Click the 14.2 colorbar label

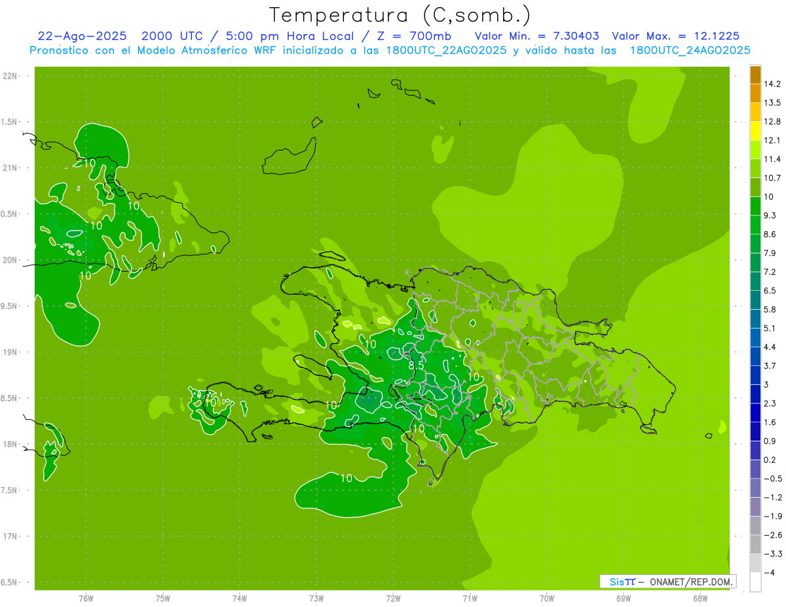tap(773, 84)
